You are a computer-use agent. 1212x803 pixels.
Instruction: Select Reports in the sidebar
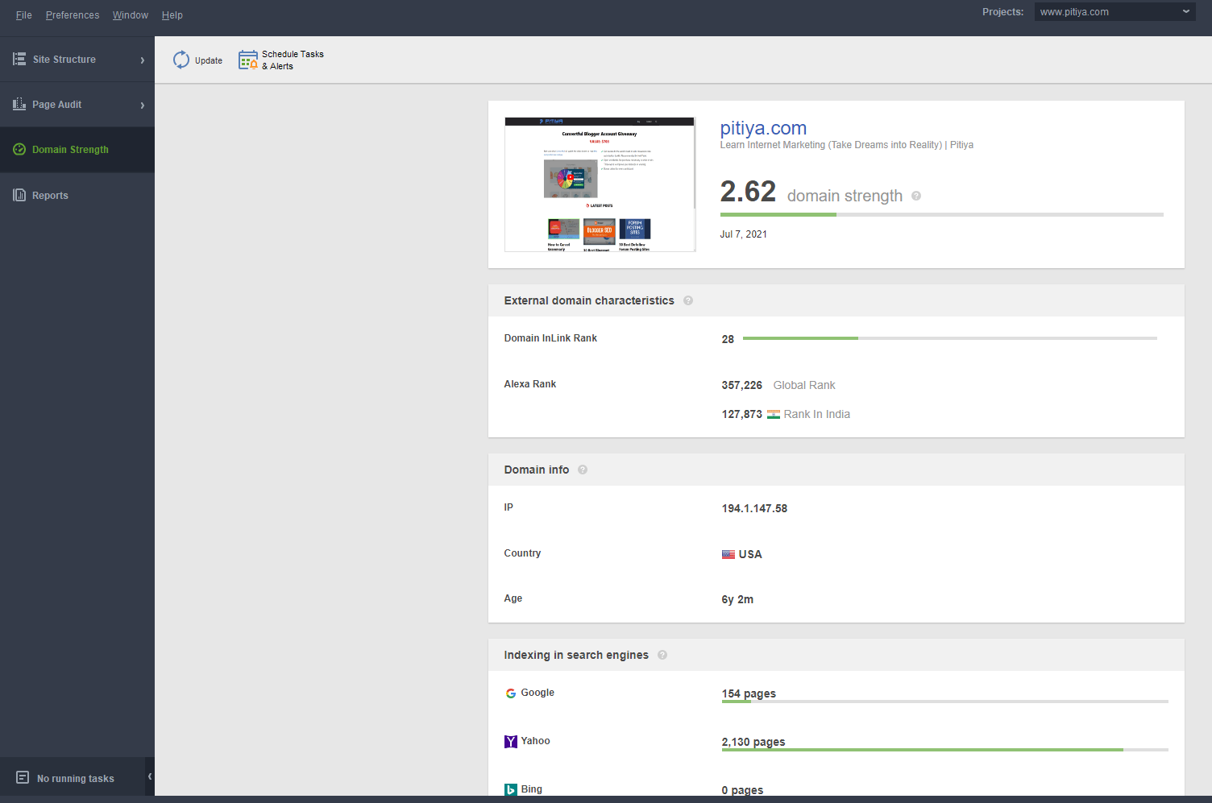coord(77,195)
